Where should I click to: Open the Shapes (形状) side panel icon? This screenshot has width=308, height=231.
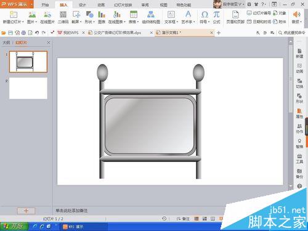coord(299,99)
